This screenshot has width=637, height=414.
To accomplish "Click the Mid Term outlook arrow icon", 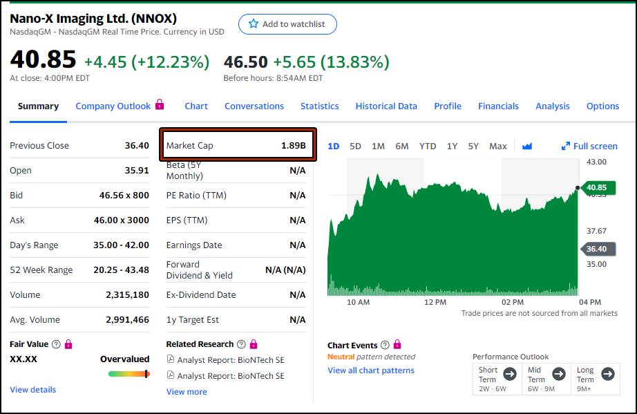I will 559,374.
